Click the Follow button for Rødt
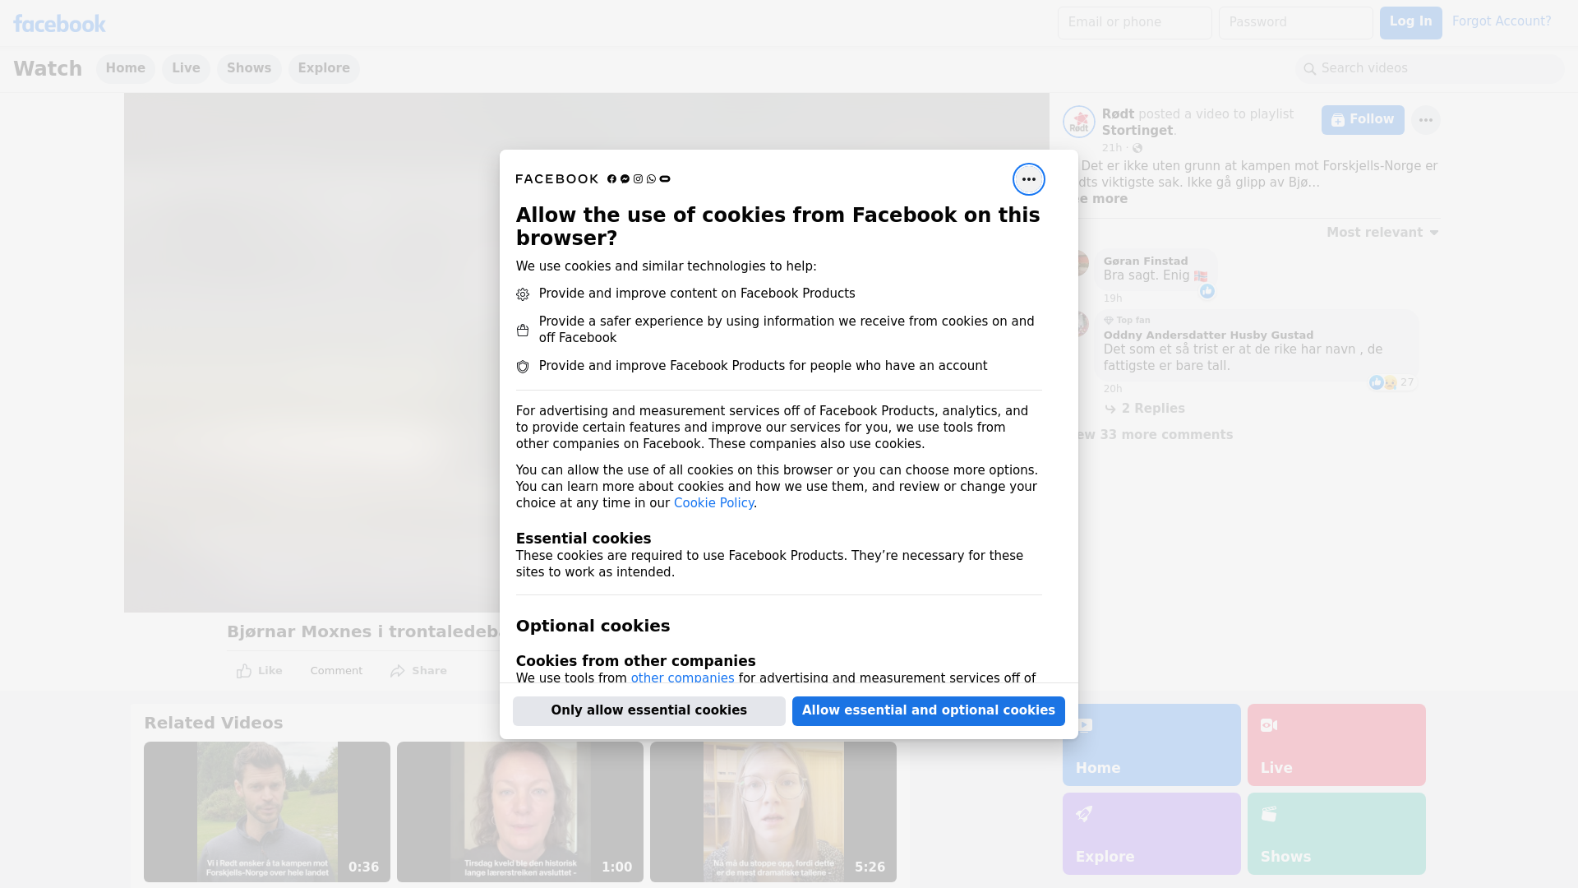This screenshot has height=888, width=1578. coord(1363,120)
